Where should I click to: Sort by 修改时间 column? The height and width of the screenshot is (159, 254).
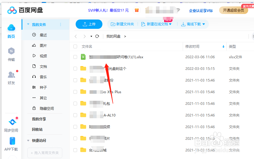tap(192, 47)
